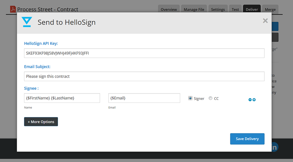Select the Signer radio button
Screen dimensions: 293x162
(190, 98)
